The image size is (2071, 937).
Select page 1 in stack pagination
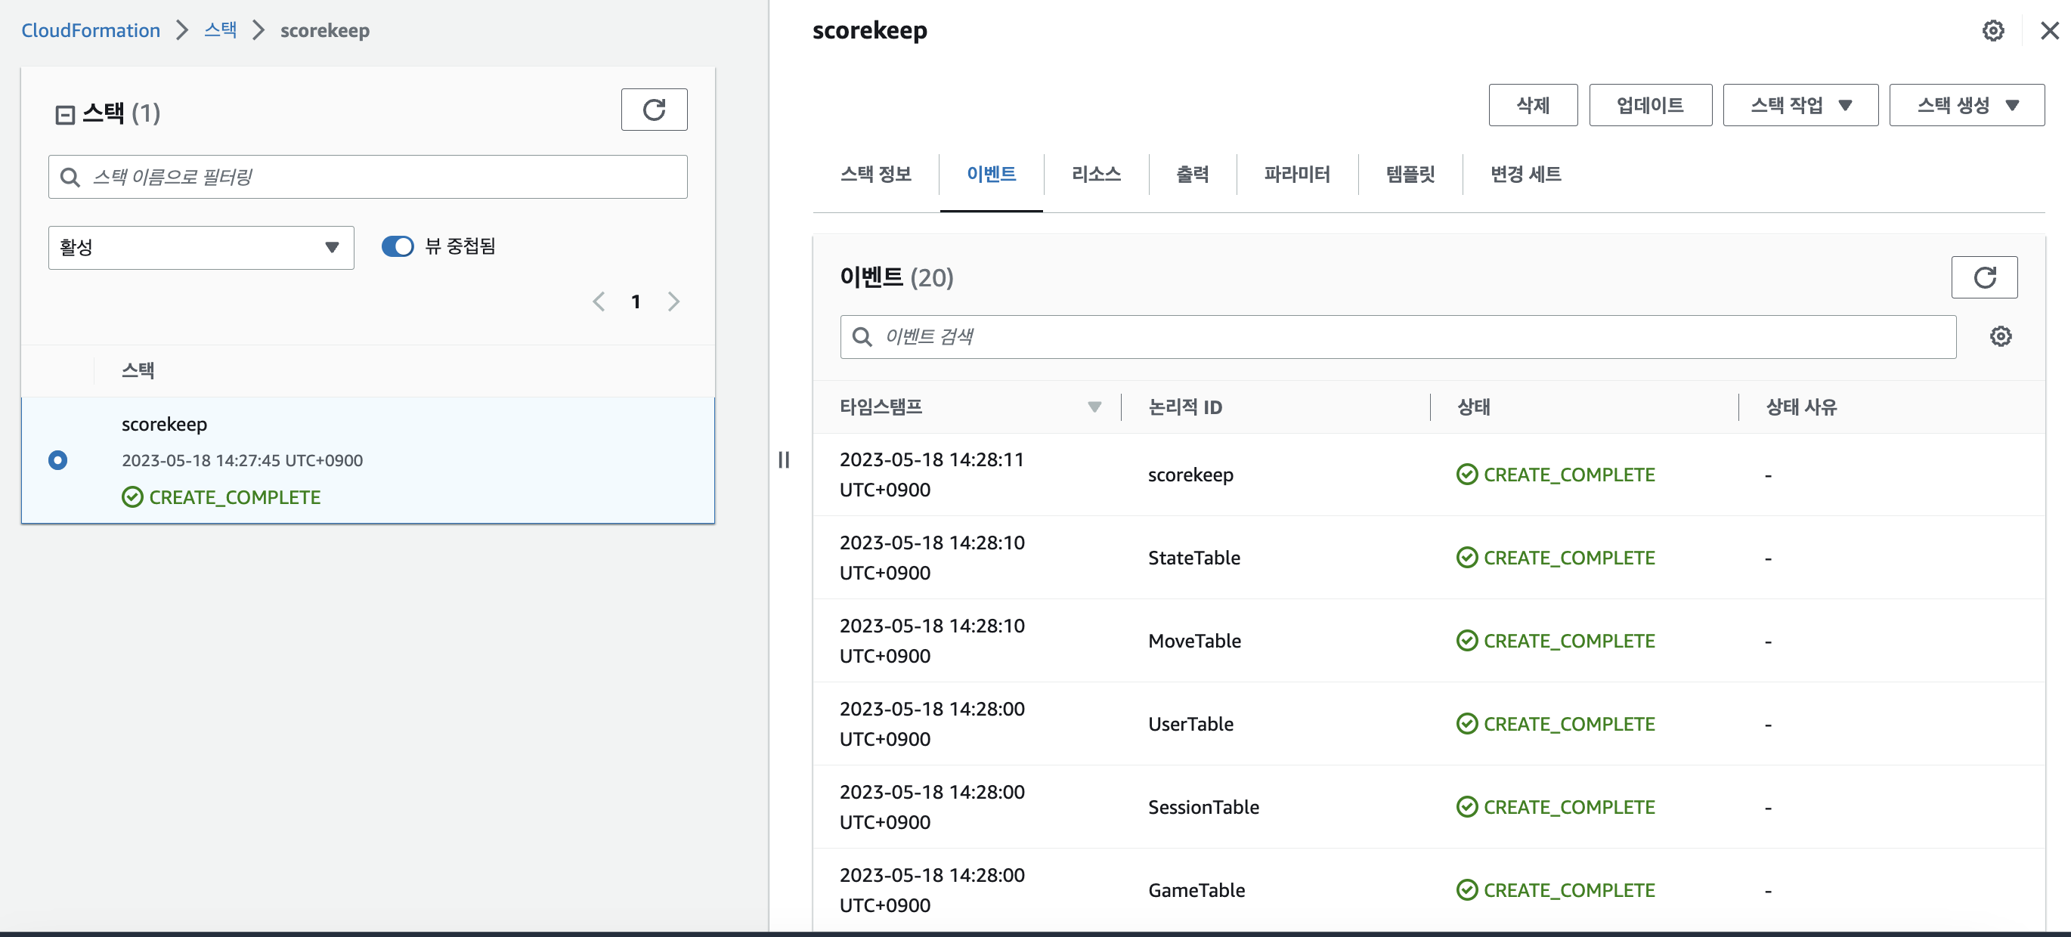pos(635,302)
